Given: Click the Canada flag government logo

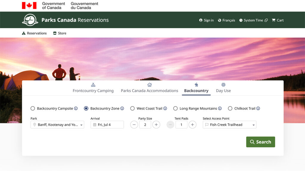Looking at the screenshot, I should (x=28, y=5).
